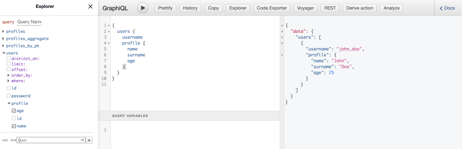Launch the Voyager view
Viewport: 462px width, 149px height.
coord(305,8)
